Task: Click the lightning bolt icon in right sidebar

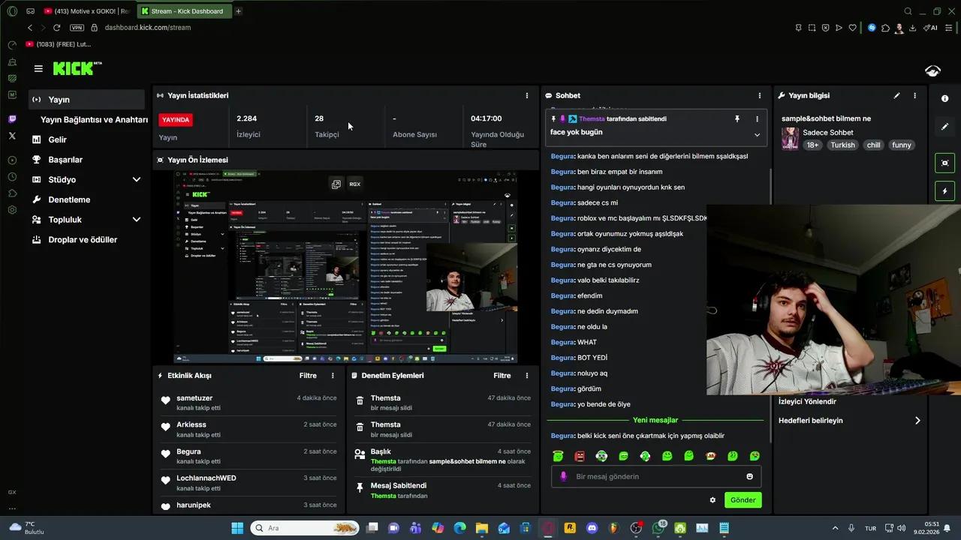Action: [944, 191]
